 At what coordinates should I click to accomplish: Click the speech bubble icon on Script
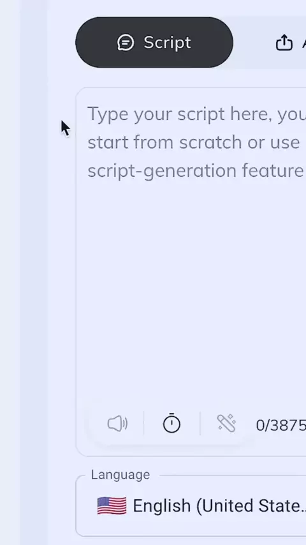pos(126,43)
